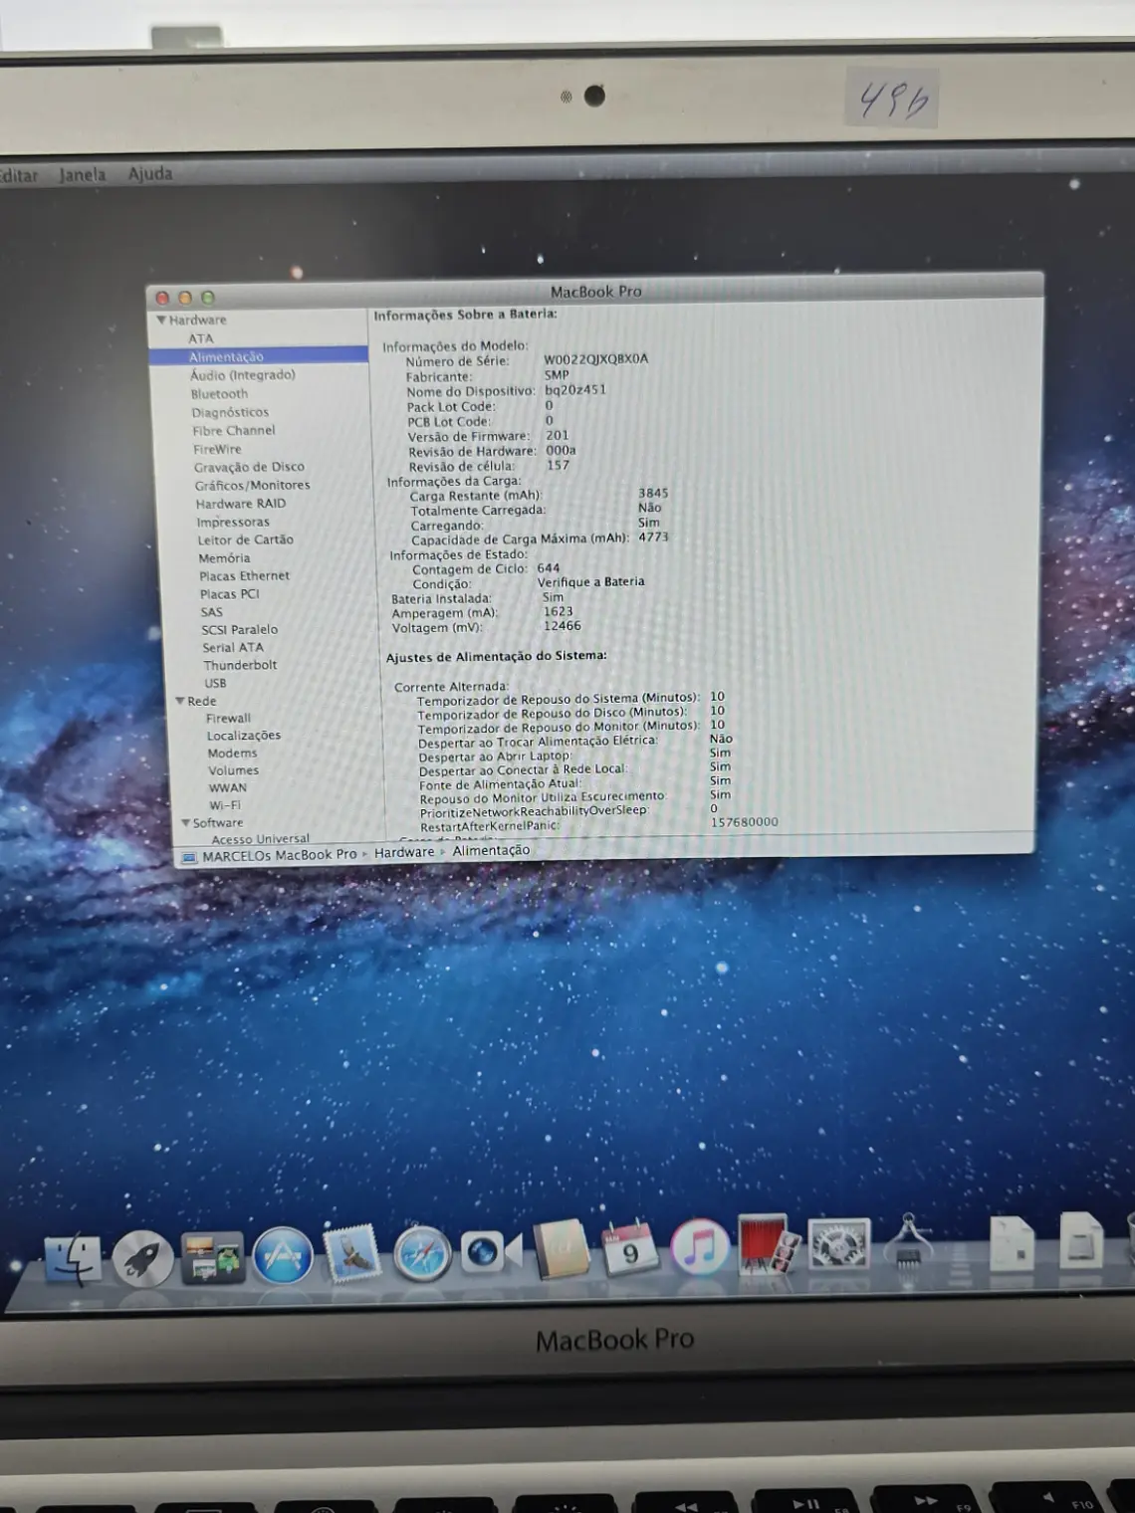The height and width of the screenshot is (1513, 1135).
Task: Open Address Book icon in Dock
Action: pyautogui.click(x=563, y=1250)
